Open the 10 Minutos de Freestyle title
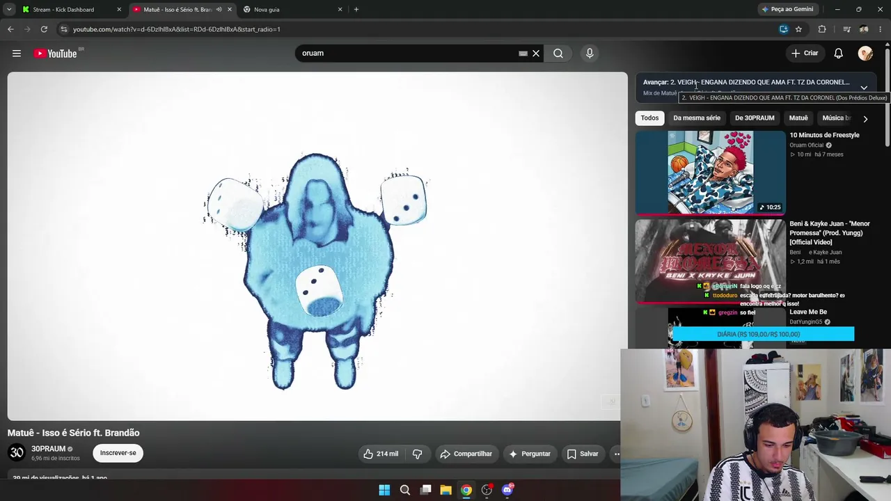This screenshot has height=501, width=891. point(824,135)
